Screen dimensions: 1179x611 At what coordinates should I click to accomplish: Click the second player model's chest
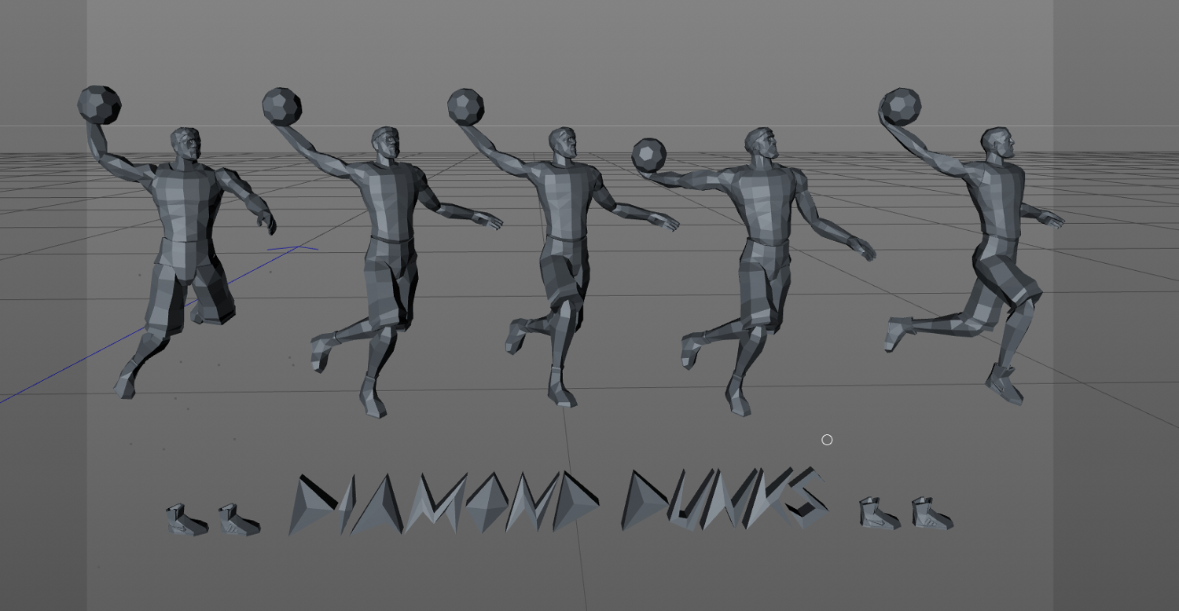click(x=390, y=196)
